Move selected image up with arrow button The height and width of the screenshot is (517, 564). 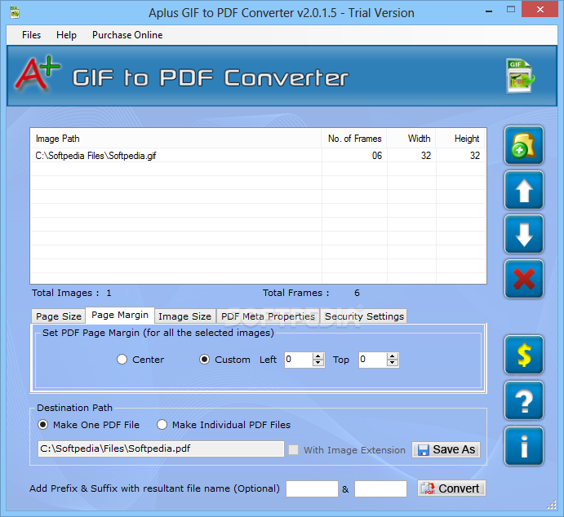(524, 190)
